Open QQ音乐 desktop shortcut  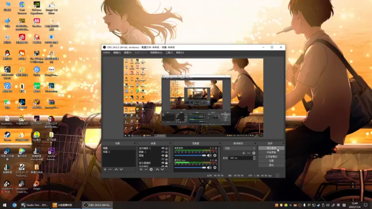pos(37,137)
